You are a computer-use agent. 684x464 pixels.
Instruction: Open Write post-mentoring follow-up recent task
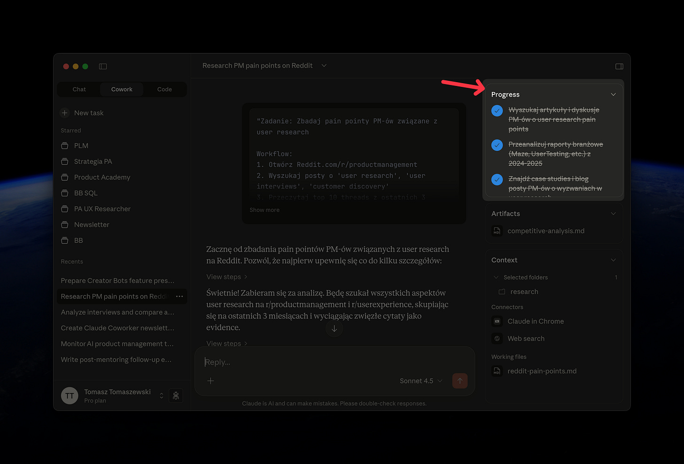[x=116, y=360]
